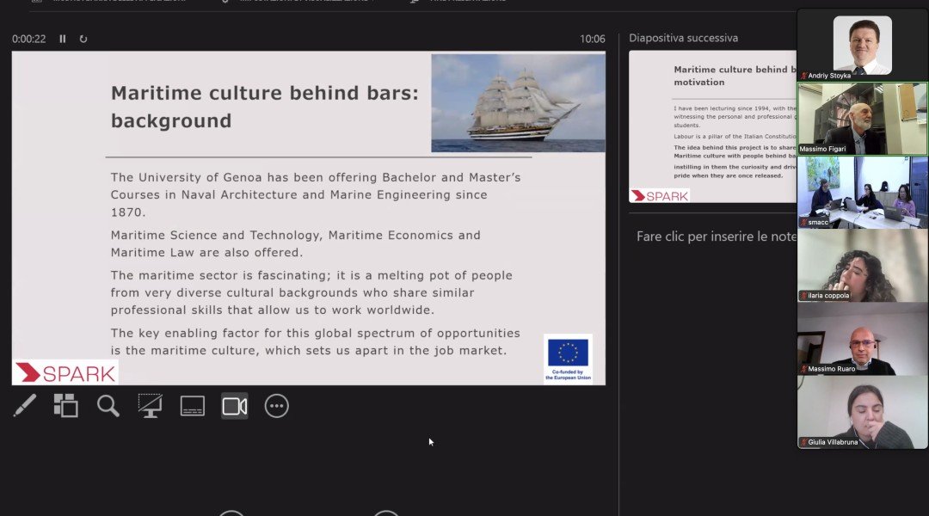Go to previous slide using bottom arrow
The height and width of the screenshot is (516, 929).
231,513
